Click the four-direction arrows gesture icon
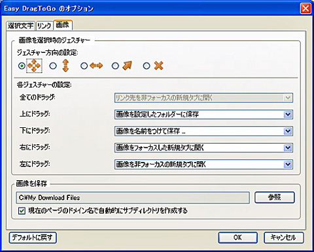The width and height of the screenshot is (314, 252). 34,66
